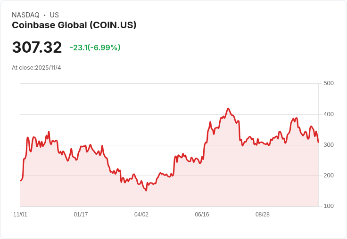This screenshot has width=347, height=239.
Task: Click the highest peak of the chart line
Action: pos(228,108)
